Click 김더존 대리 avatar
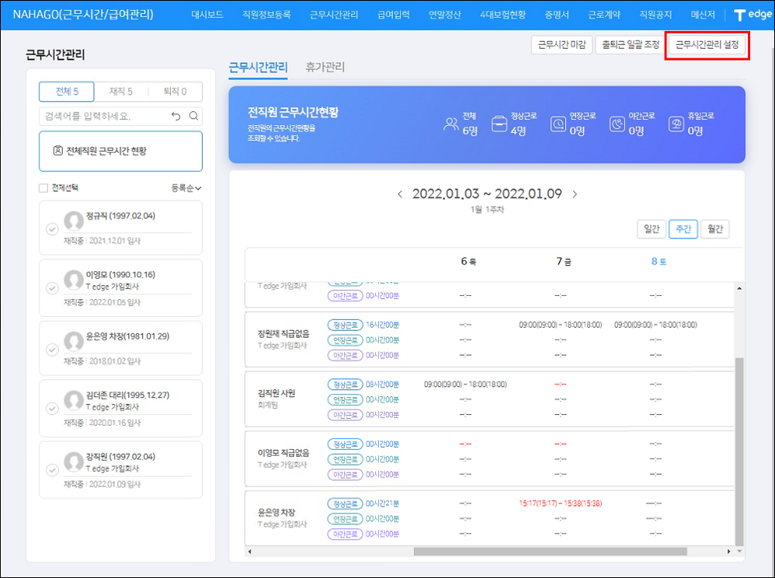775x578 pixels. click(74, 400)
